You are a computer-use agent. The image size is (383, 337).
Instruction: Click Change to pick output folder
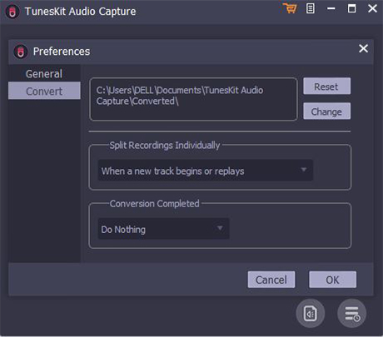pyautogui.click(x=326, y=112)
